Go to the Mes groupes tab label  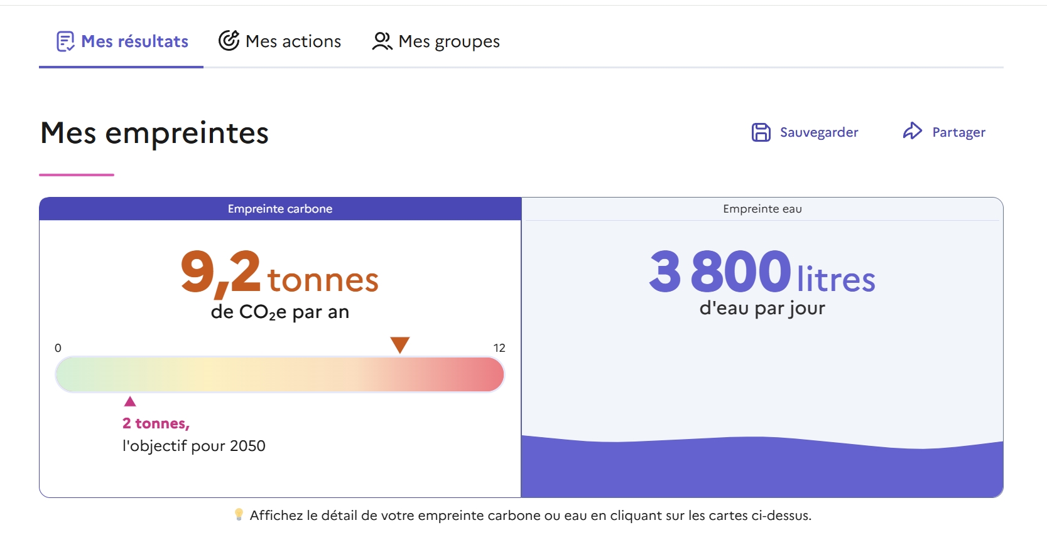point(449,41)
